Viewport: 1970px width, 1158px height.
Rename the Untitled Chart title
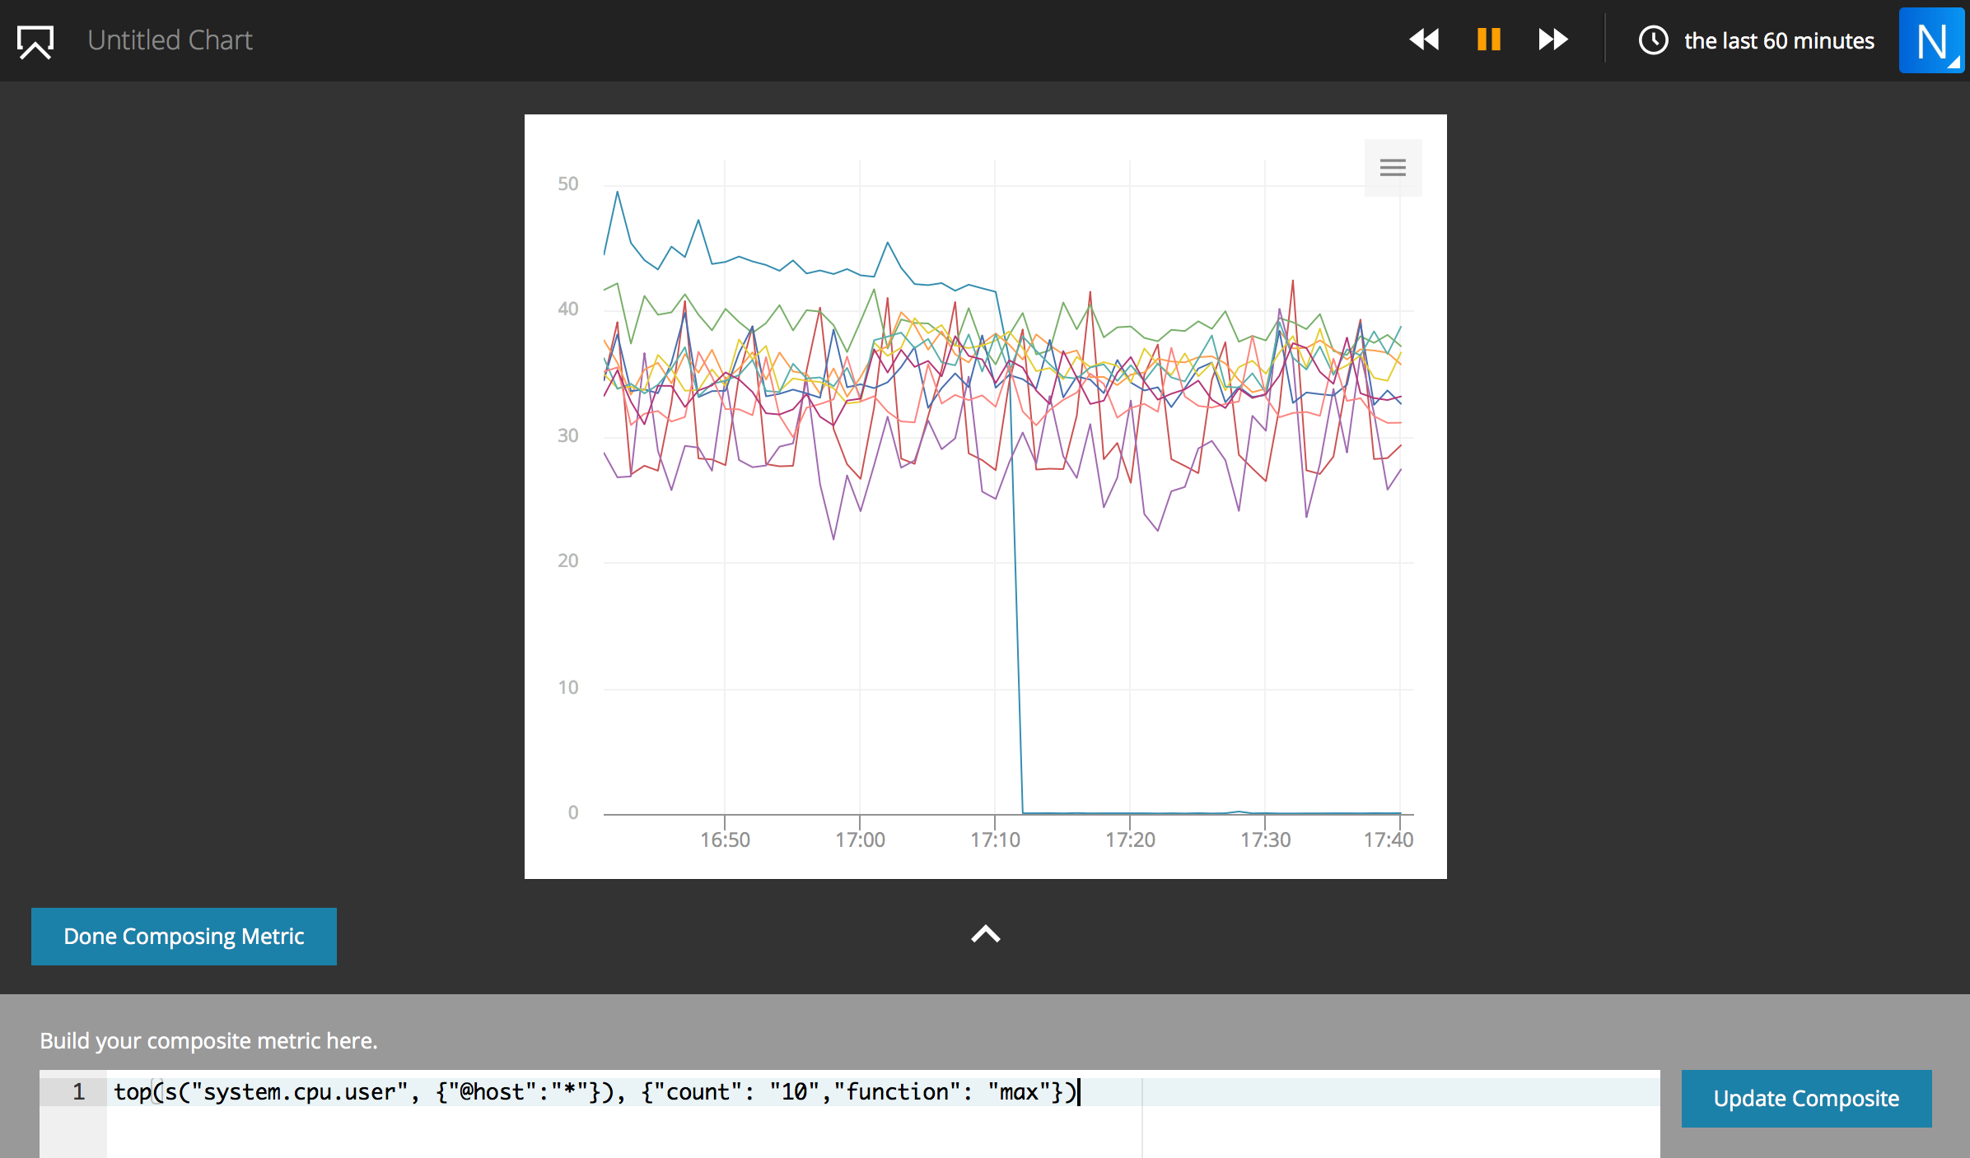tap(170, 40)
